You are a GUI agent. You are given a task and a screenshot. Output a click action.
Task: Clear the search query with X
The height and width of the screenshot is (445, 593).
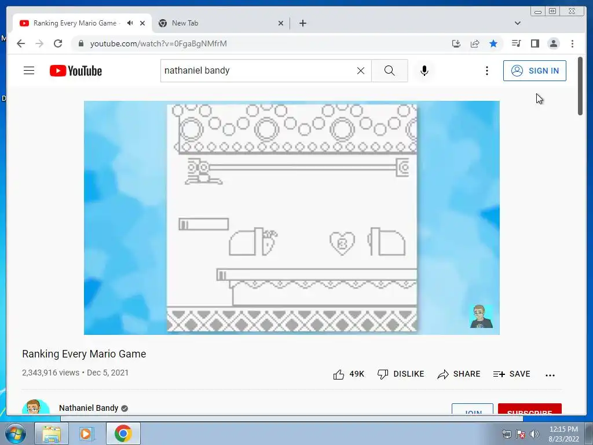coord(361,71)
